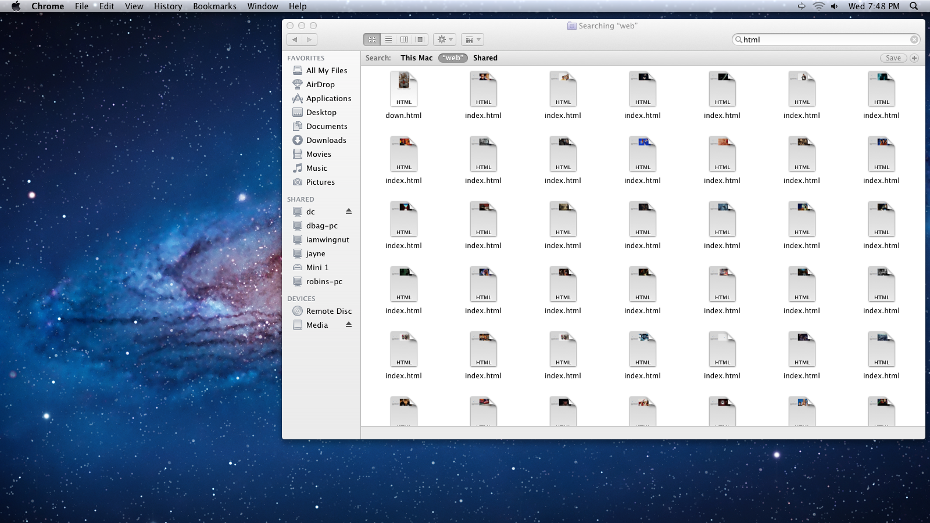The image size is (930, 523).
Task: Open the item arrangement dropdown
Action: pos(473,40)
